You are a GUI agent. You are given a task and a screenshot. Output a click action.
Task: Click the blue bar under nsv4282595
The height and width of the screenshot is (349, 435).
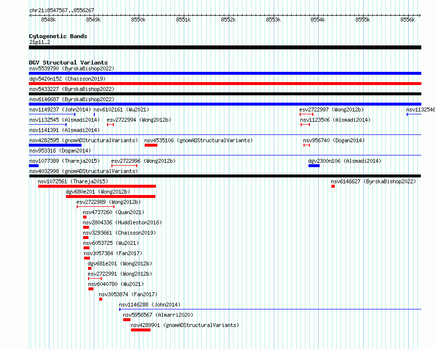point(55,145)
